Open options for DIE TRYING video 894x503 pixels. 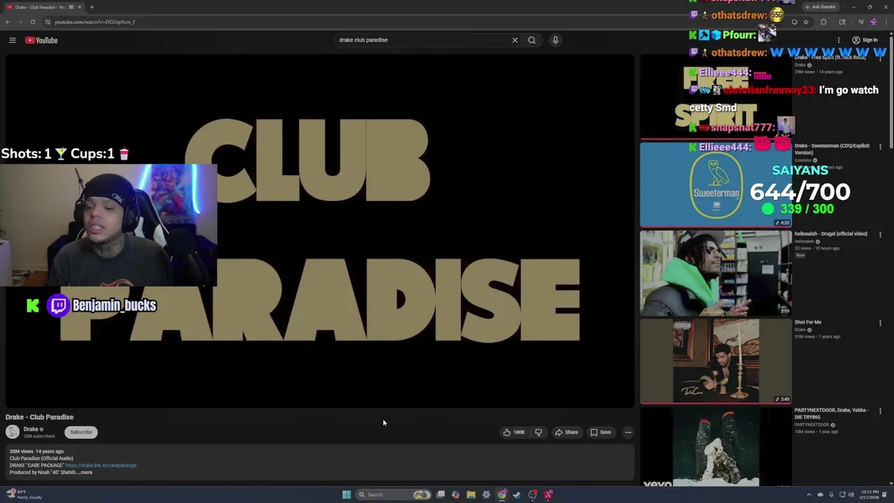point(880,411)
